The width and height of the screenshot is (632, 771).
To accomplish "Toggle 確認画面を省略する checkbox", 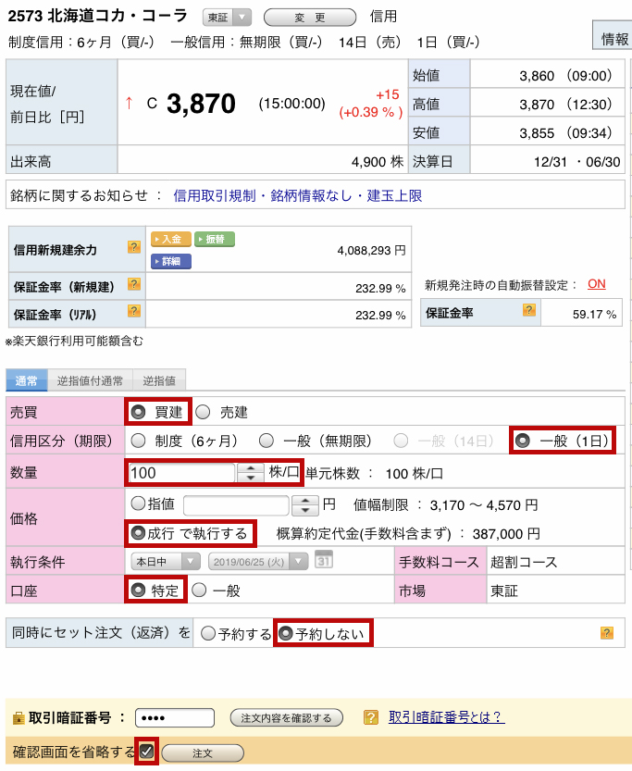I will [146, 751].
